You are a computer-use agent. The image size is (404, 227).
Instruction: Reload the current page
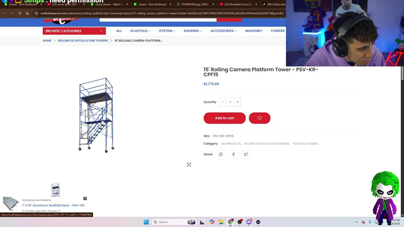[20, 13]
